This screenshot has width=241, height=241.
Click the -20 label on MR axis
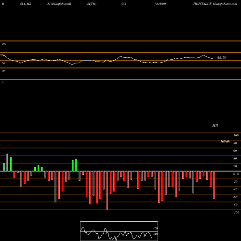tap(235, 182)
